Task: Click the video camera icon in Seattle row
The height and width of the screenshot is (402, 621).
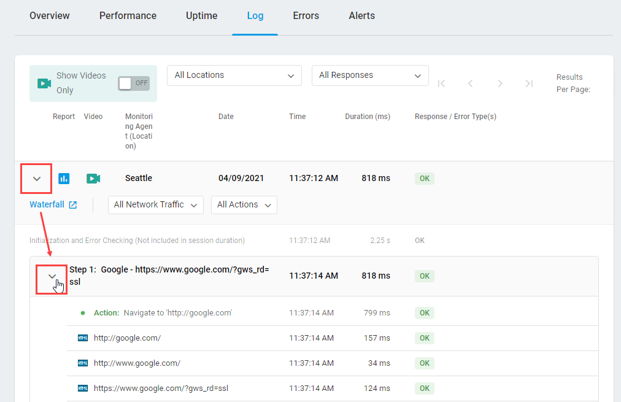Action: 93,179
